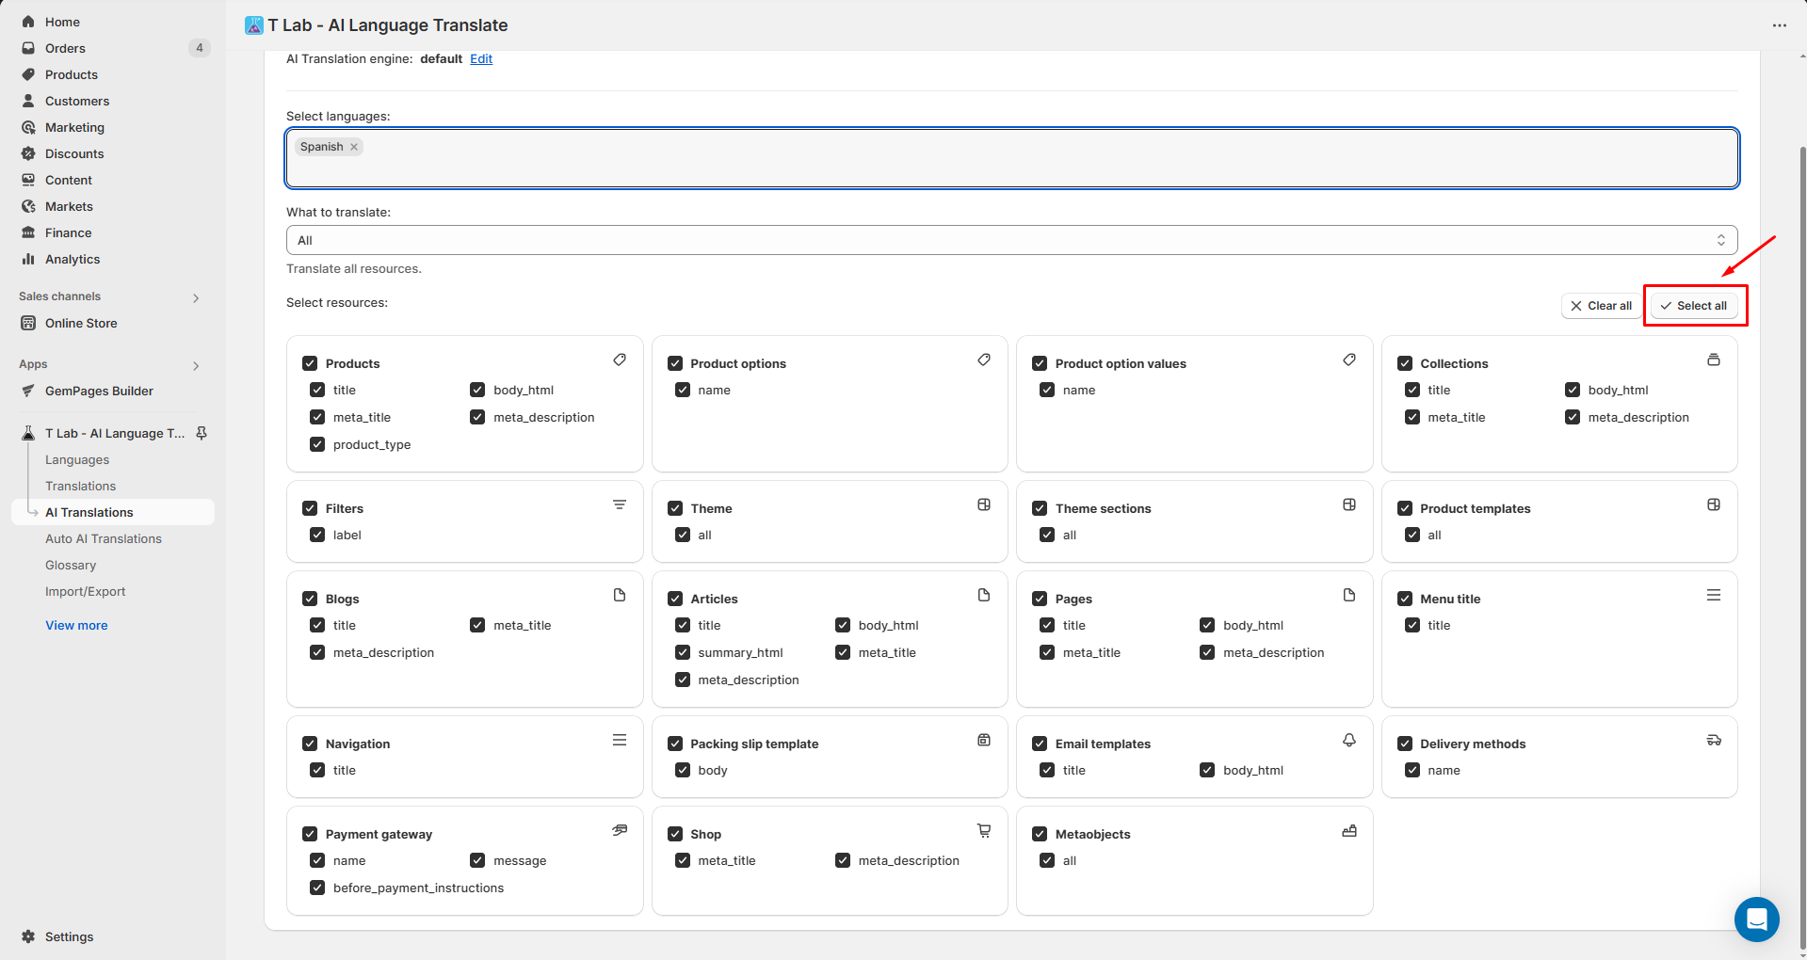Expand the Apps section in the sidebar

pyautogui.click(x=196, y=365)
